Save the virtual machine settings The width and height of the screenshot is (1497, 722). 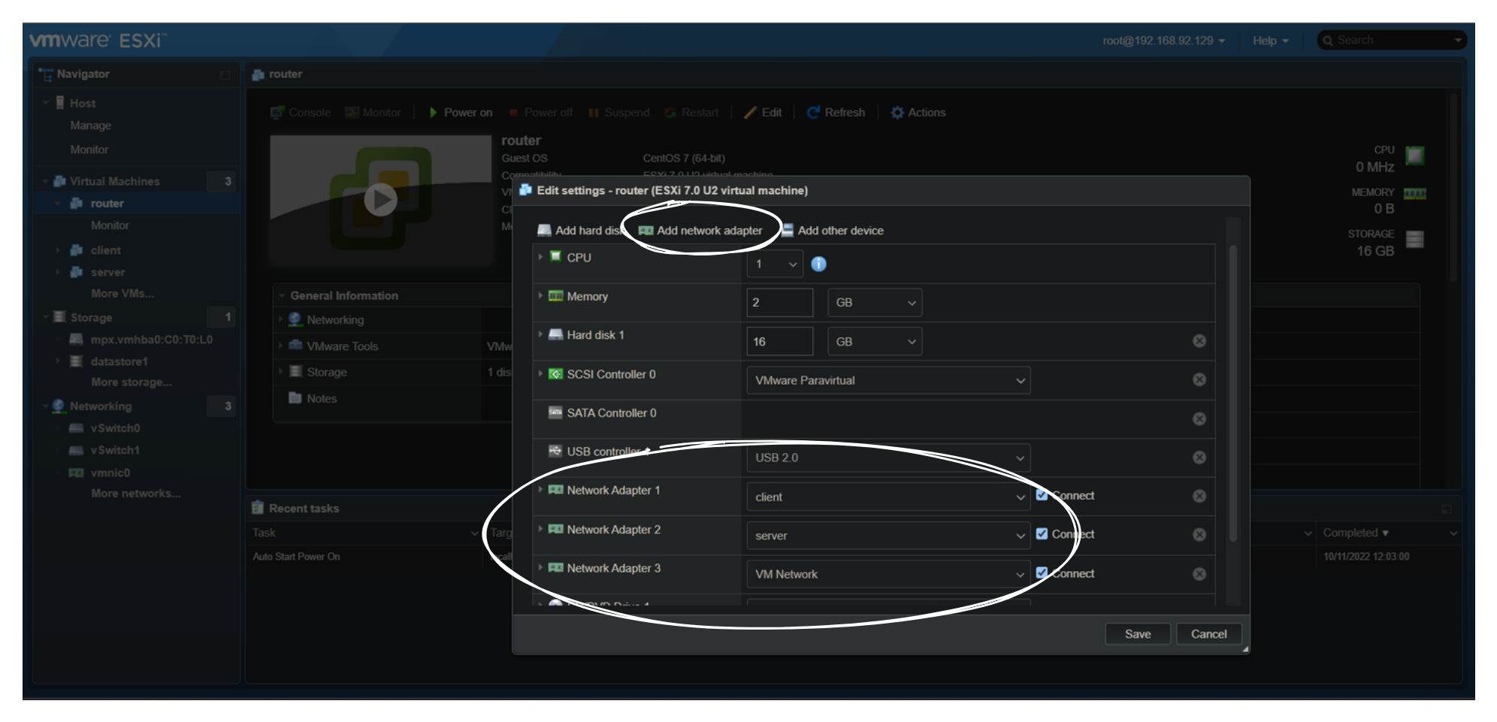pyautogui.click(x=1138, y=634)
